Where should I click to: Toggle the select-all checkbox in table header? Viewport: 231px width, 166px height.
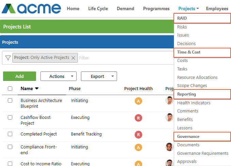10,88
